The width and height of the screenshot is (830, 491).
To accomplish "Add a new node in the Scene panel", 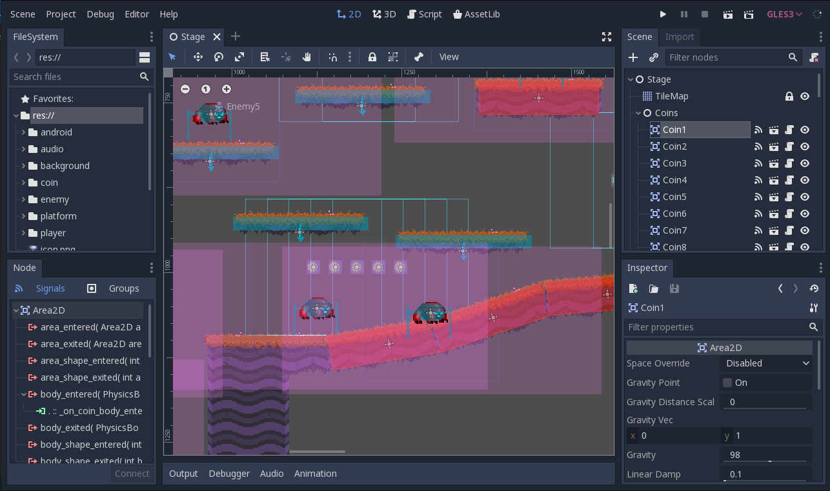I will (633, 57).
